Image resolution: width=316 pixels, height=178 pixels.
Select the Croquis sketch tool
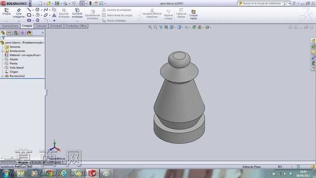point(6,12)
